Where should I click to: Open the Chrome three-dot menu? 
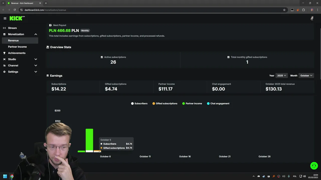pos(317,10)
